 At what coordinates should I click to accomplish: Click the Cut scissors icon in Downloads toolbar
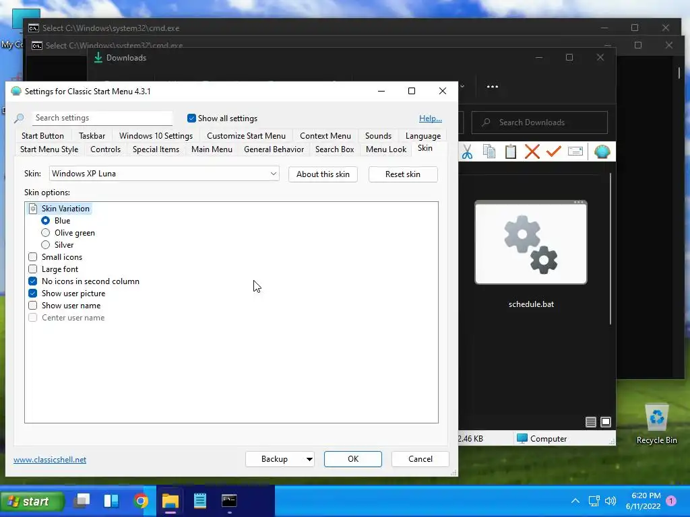pyautogui.click(x=467, y=151)
